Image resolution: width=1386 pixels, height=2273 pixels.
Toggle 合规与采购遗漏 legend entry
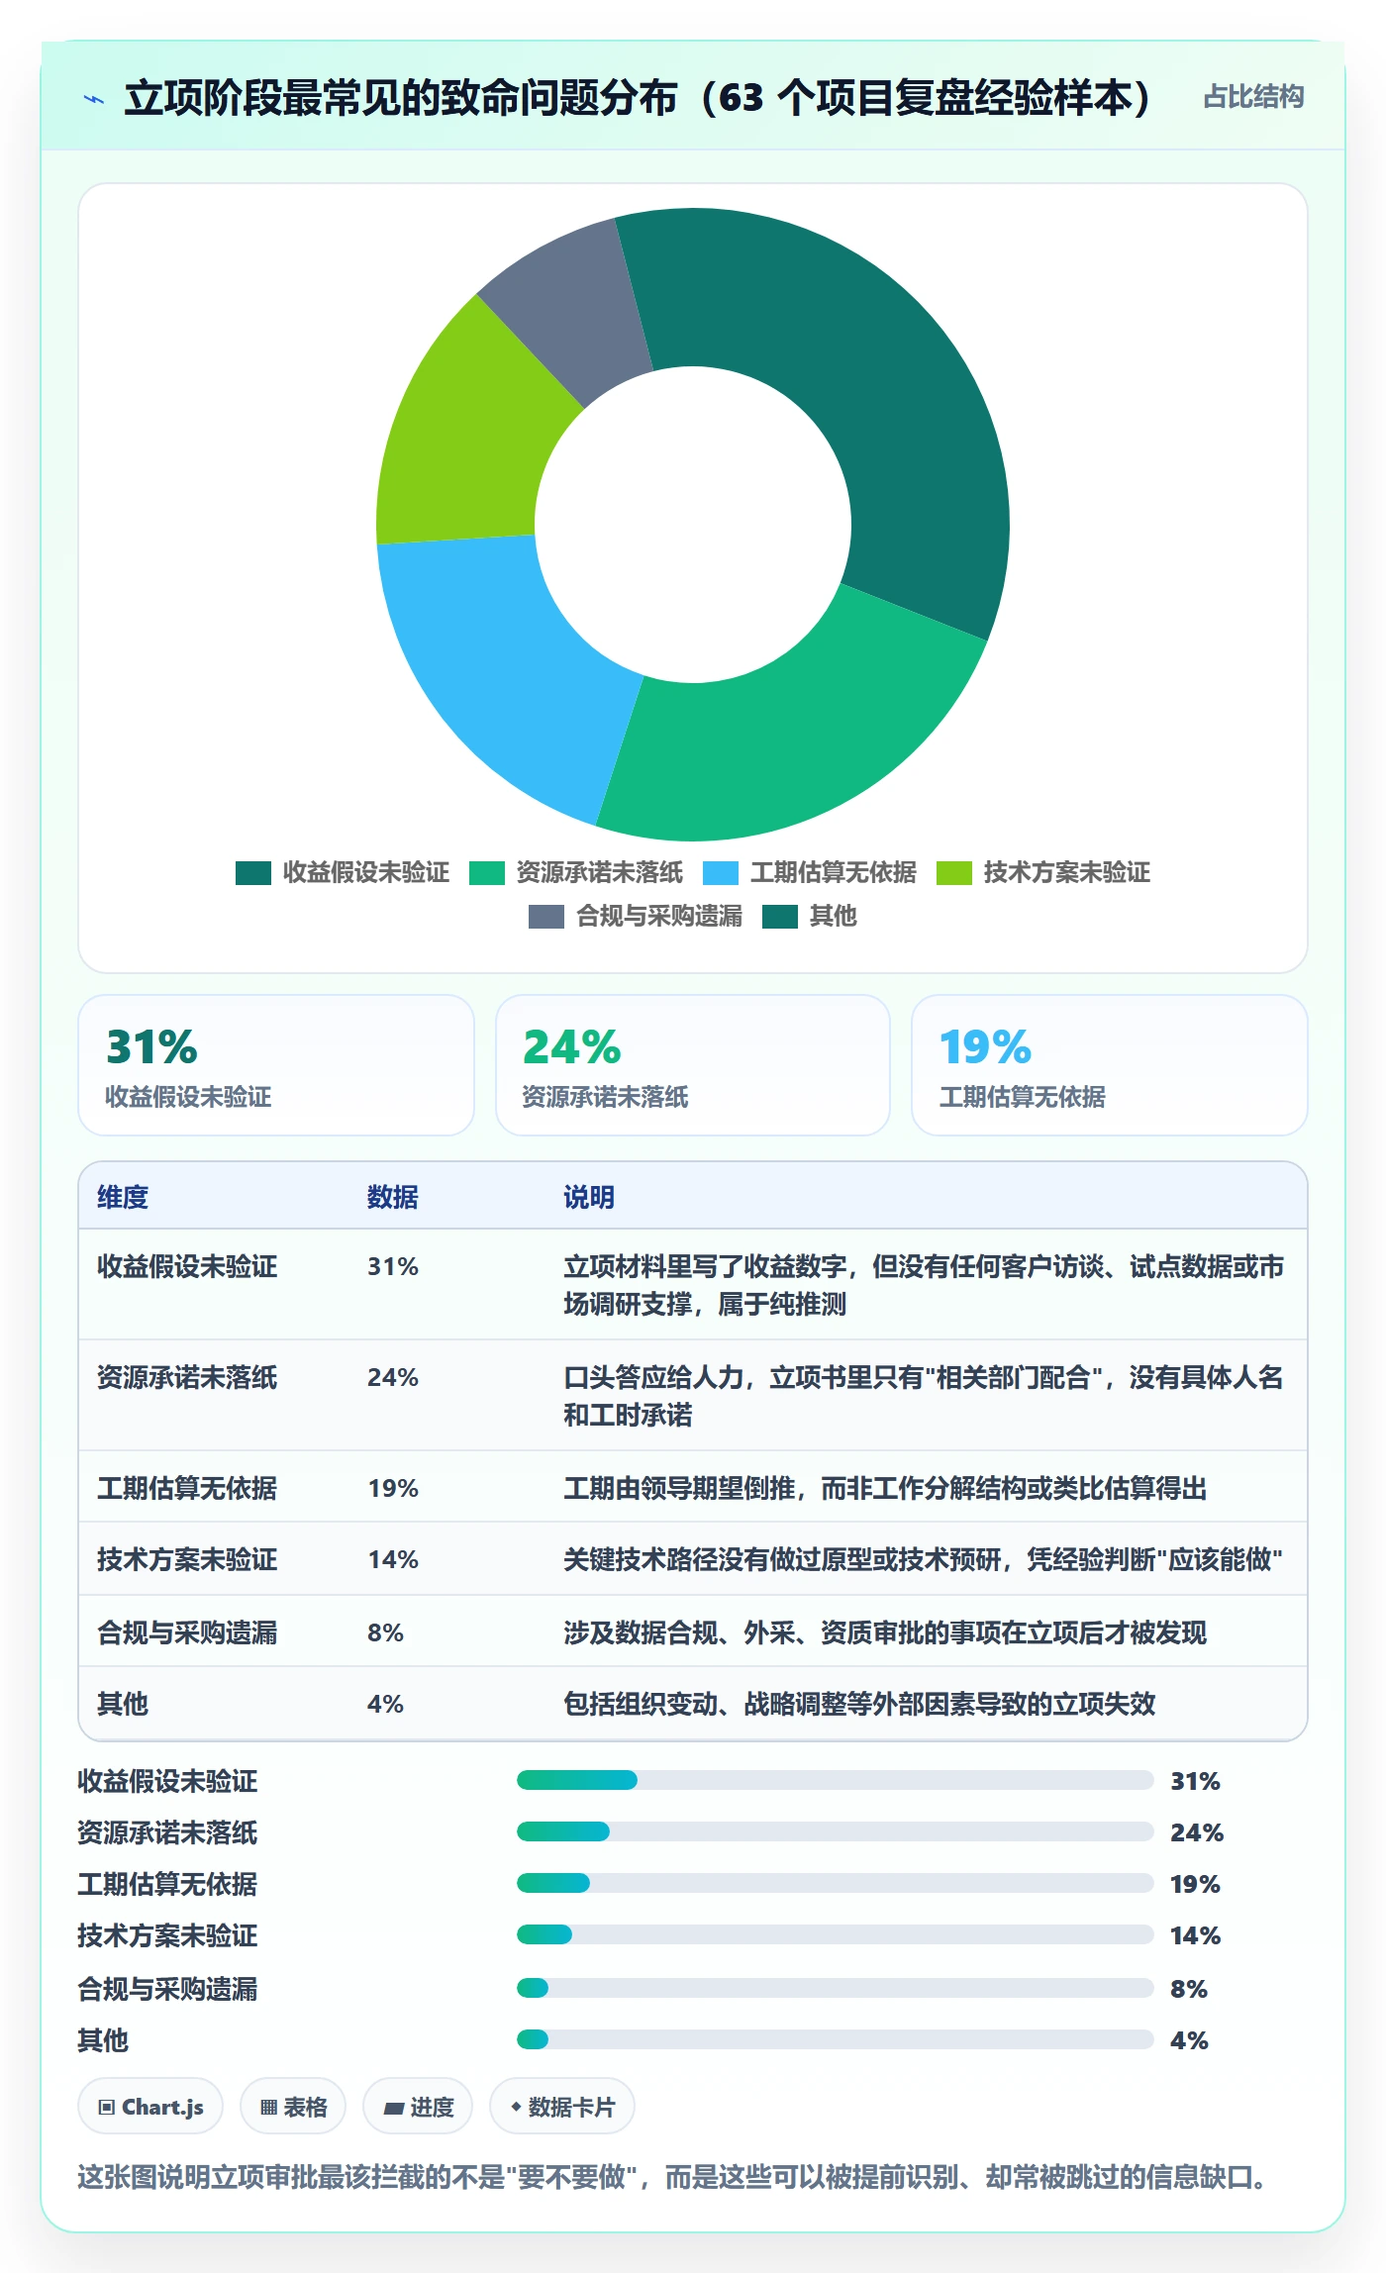635,916
